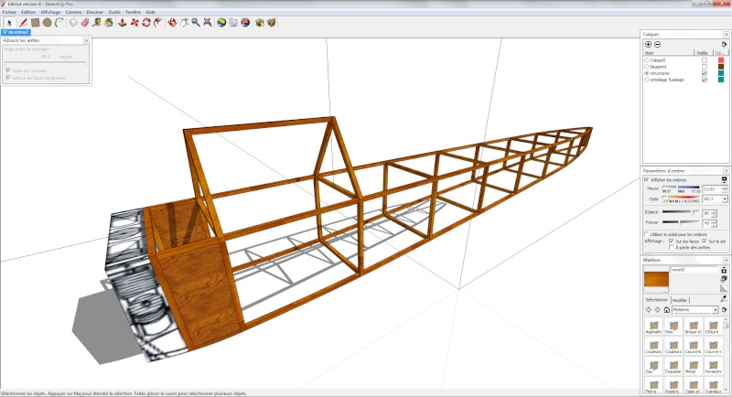Uncheck Afficher les ombres
732x397 pixels.
click(647, 179)
